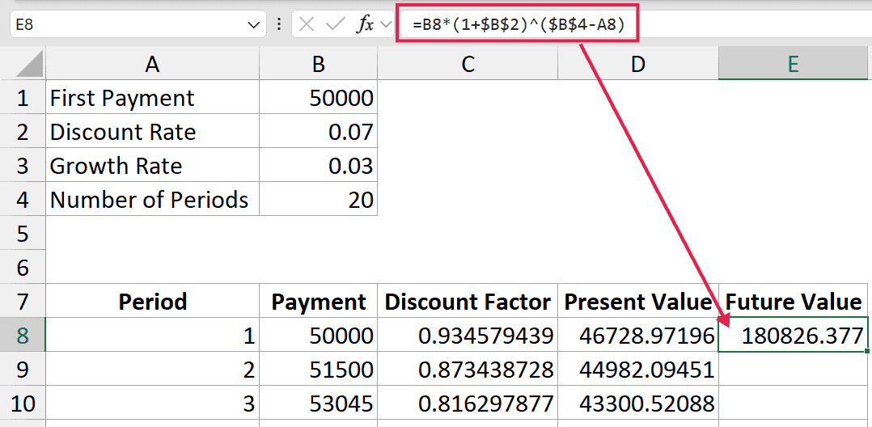Image resolution: width=872 pixels, height=427 pixels.
Task: Select future value cell 180826.377
Action: [794, 336]
